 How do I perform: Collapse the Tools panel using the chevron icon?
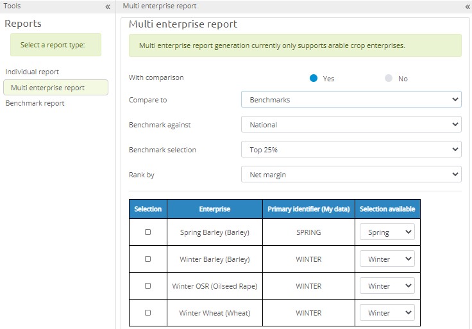point(108,6)
